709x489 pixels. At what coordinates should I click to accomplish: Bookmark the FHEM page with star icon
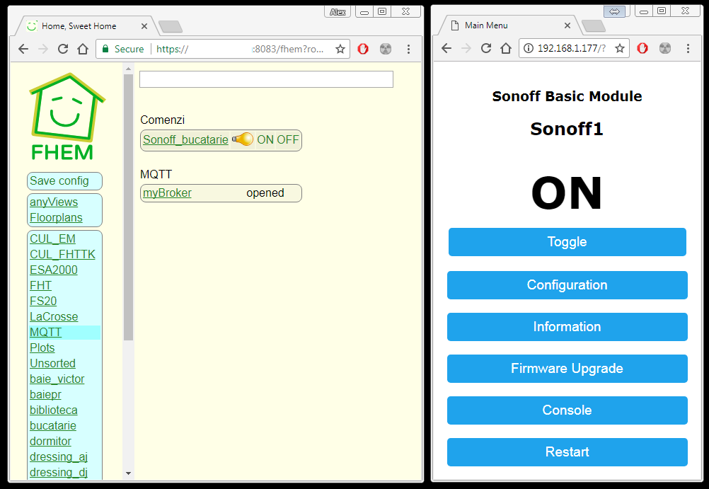[x=340, y=49]
